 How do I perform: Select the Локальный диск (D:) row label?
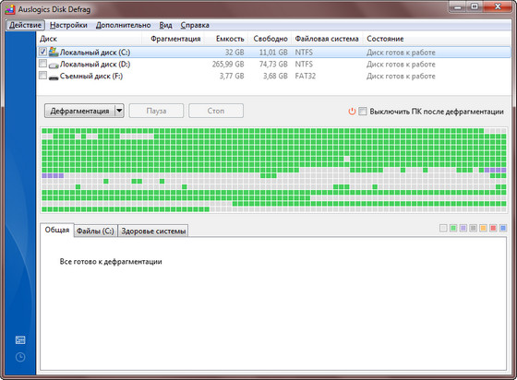[95, 65]
